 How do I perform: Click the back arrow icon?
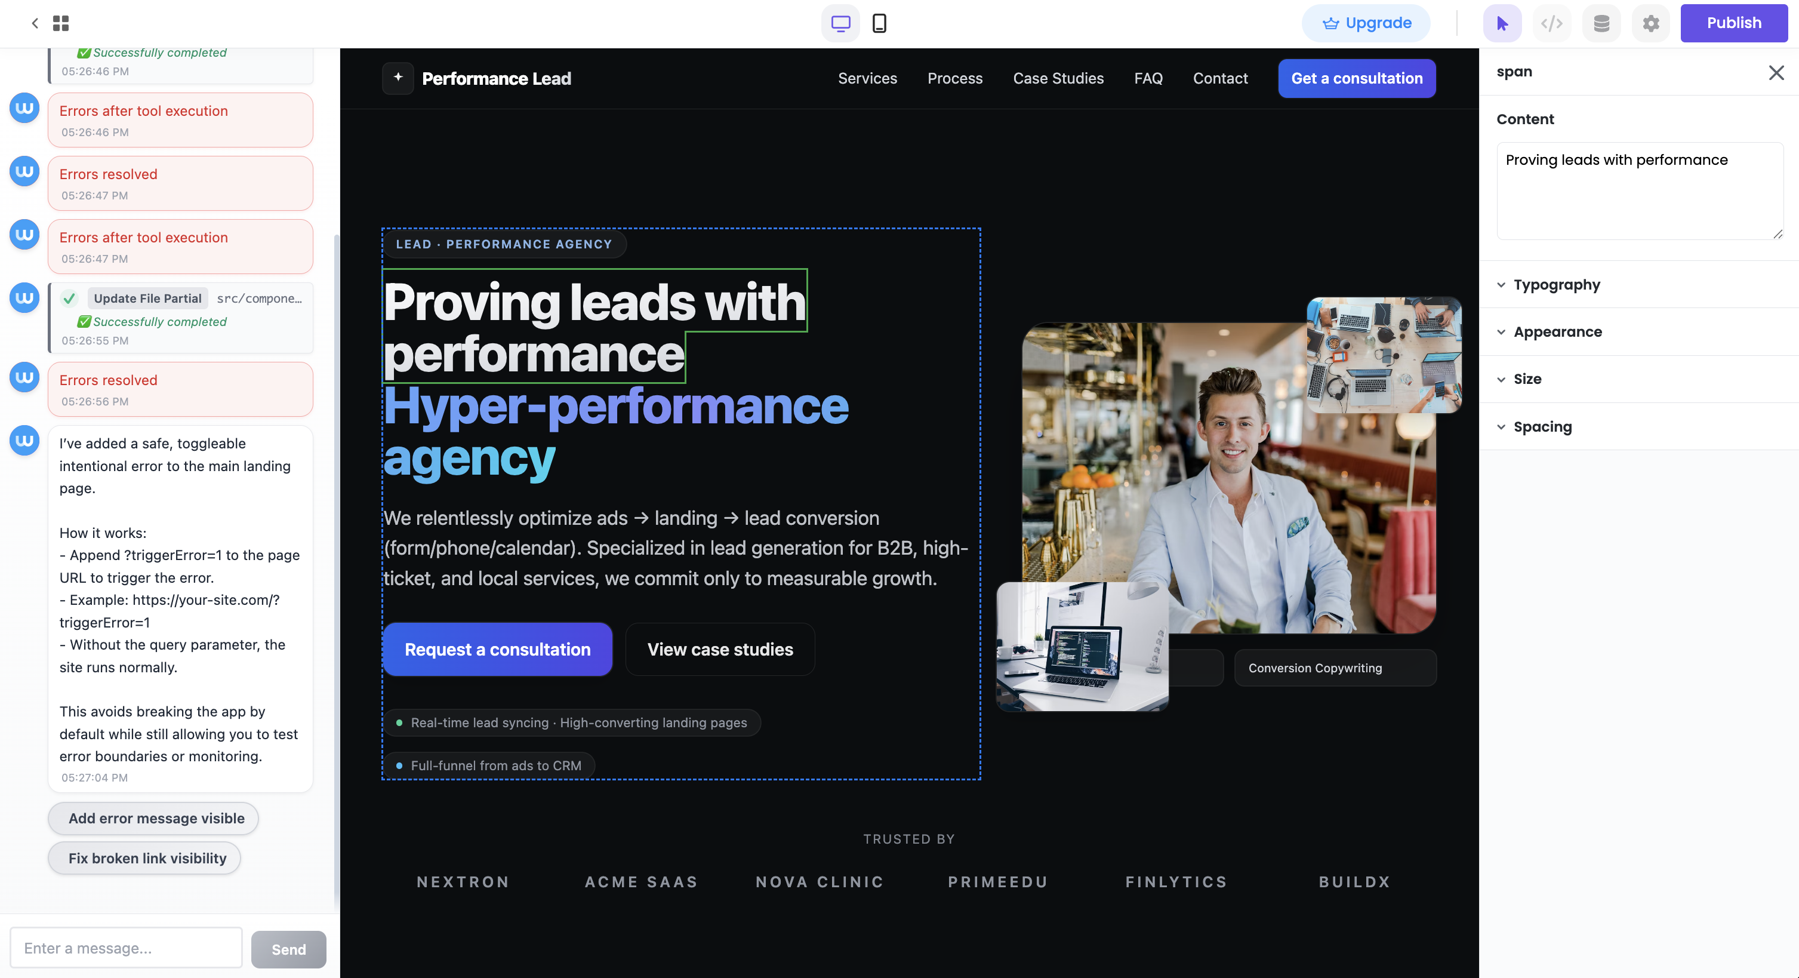35,23
